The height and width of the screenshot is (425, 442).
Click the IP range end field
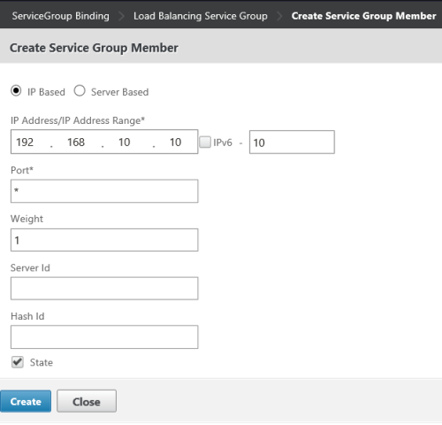[x=292, y=143]
